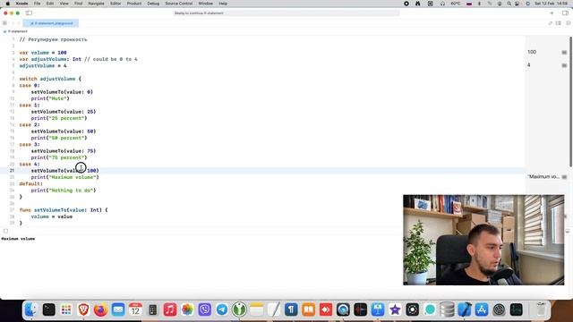Toggle the inspector panel button at right

tap(565, 13)
